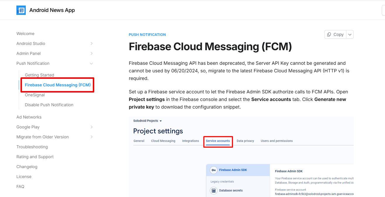Collapse the Push Notification section chevron

click(x=91, y=63)
